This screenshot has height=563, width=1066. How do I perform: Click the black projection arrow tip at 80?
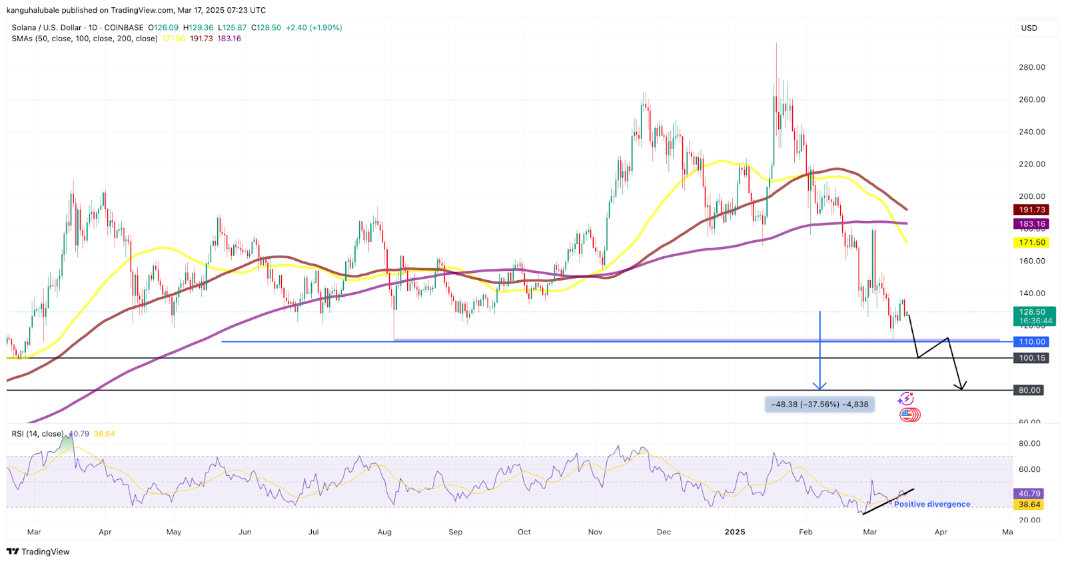tap(961, 387)
